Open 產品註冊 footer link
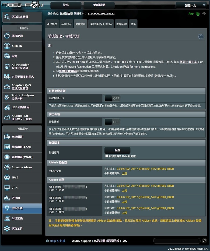210x251 pixels. pos(99,241)
